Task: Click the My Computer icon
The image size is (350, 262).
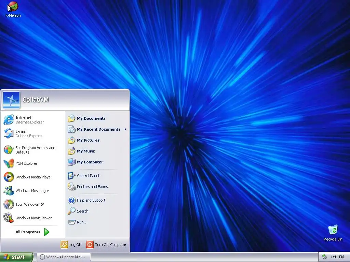Action: (x=72, y=162)
